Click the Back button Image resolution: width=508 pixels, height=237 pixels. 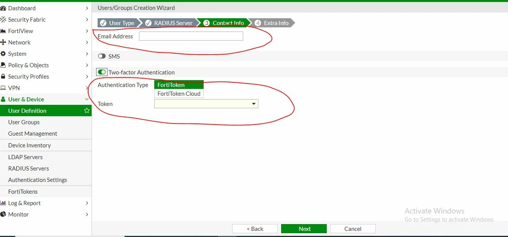pos(255,229)
